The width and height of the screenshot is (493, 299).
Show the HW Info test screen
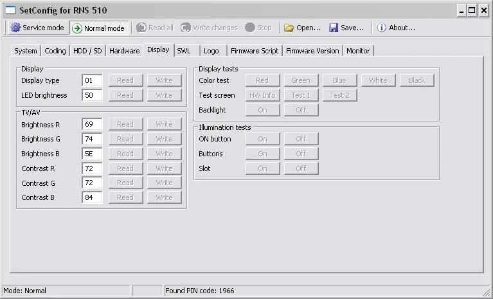tap(262, 95)
